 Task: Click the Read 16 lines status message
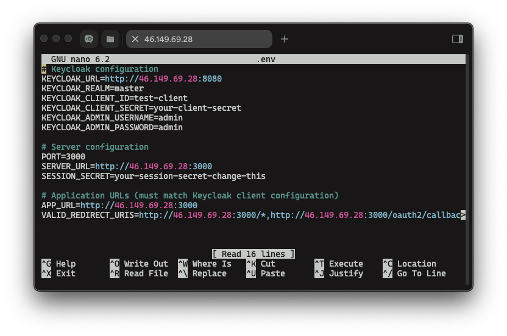point(253,254)
